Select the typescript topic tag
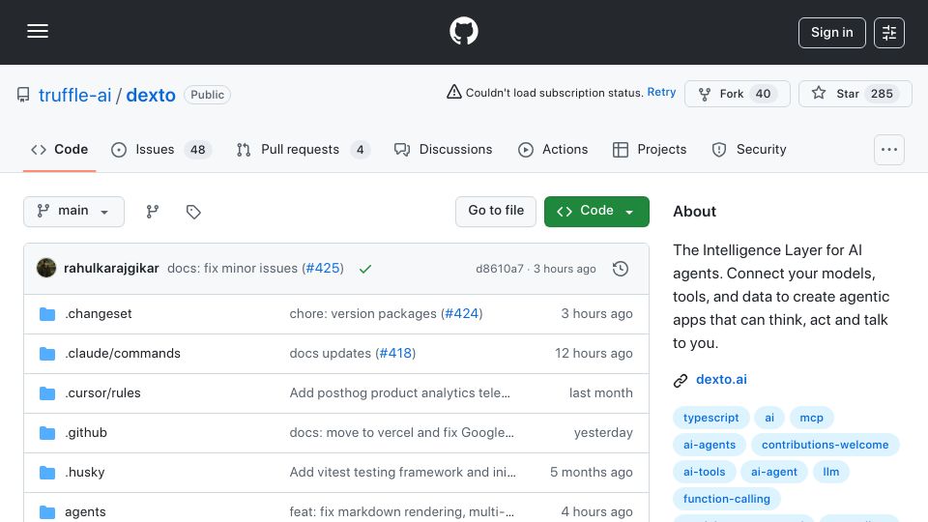928x522 pixels. (x=710, y=418)
